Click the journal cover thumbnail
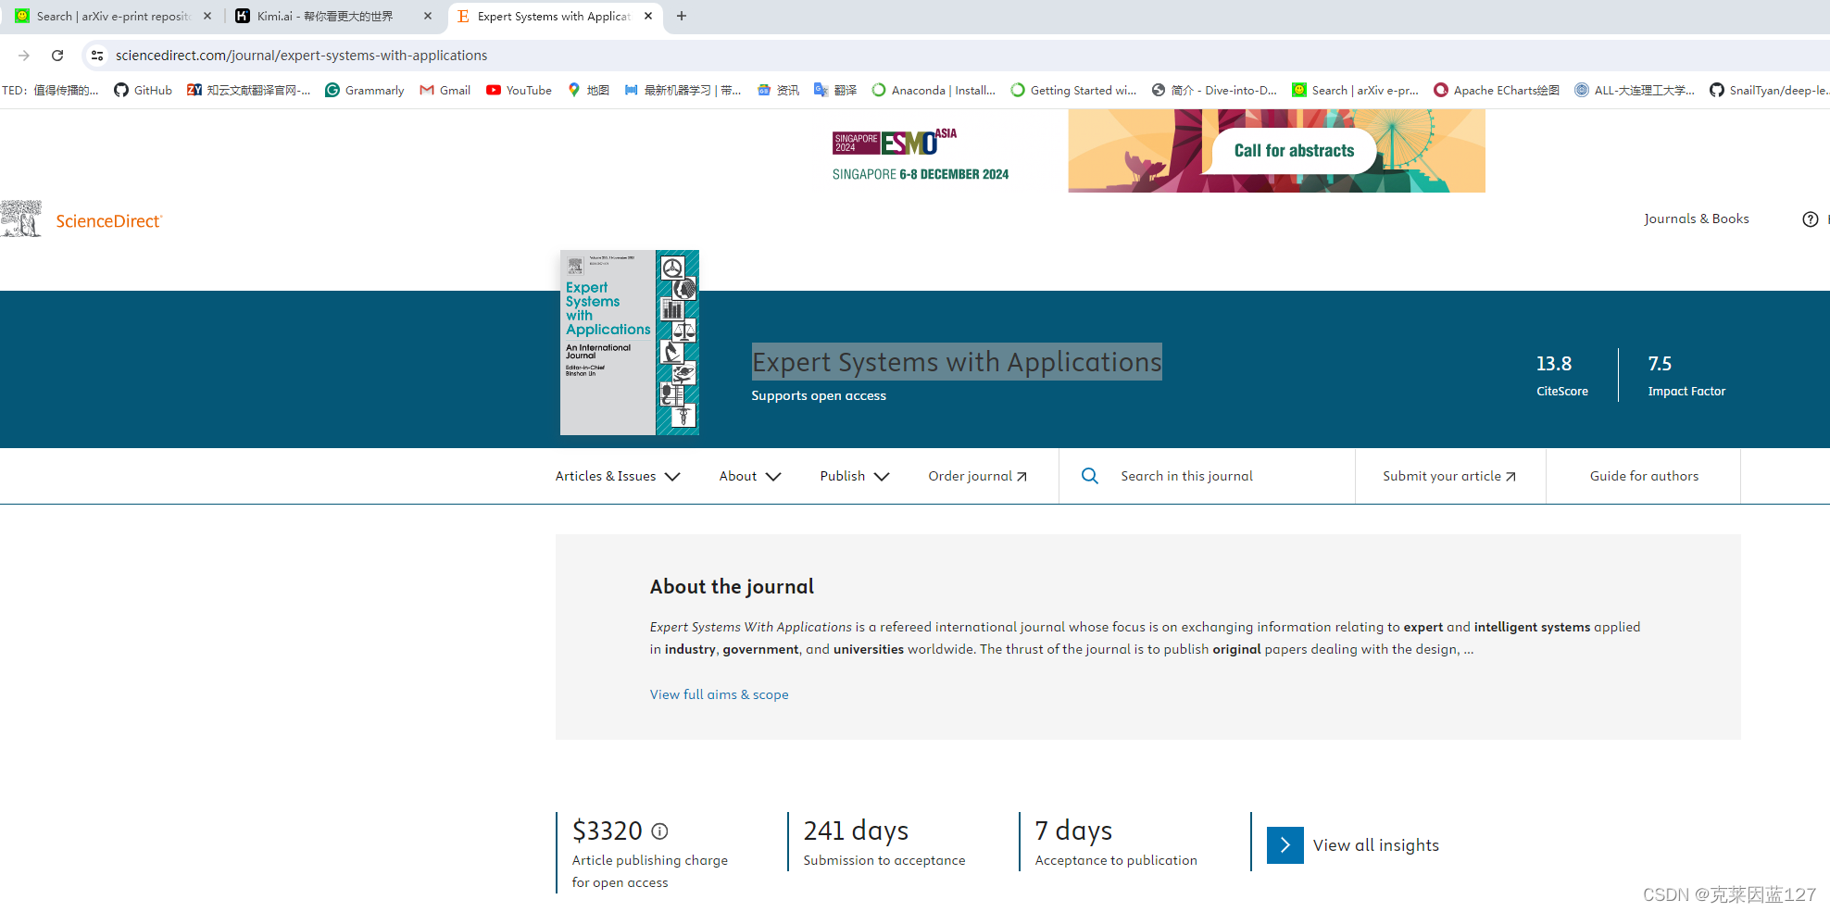The height and width of the screenshot is (912, 1830). tap(630, 343)
